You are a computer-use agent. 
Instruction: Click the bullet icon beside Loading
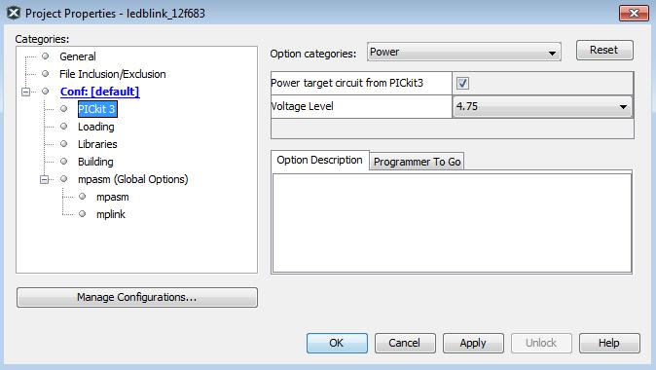pos(63,126)
